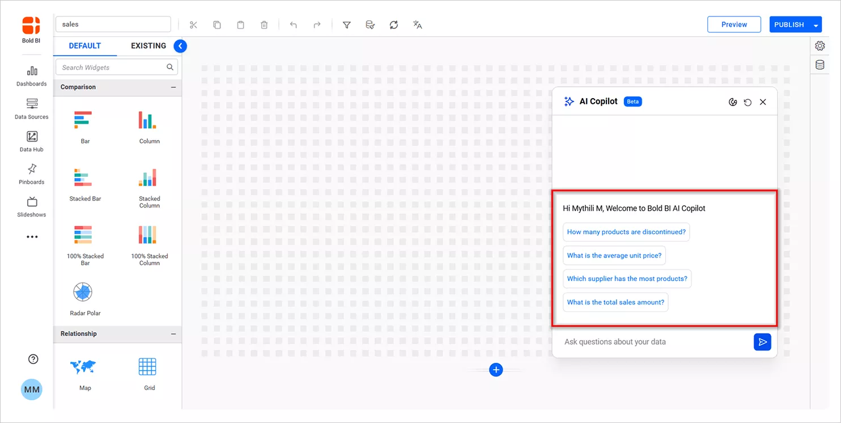This screenshot has height=423, width=841.
Task: Select the Bar chart widget
Action: click(x=85, y=126)
